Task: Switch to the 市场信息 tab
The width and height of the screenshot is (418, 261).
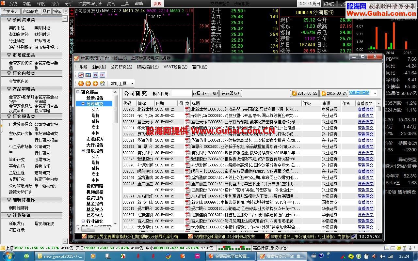Action: click(x=31, y=11)
